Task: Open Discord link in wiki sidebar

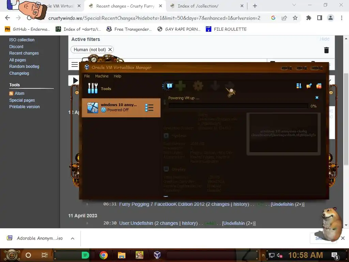Action: tap(16, 46)
